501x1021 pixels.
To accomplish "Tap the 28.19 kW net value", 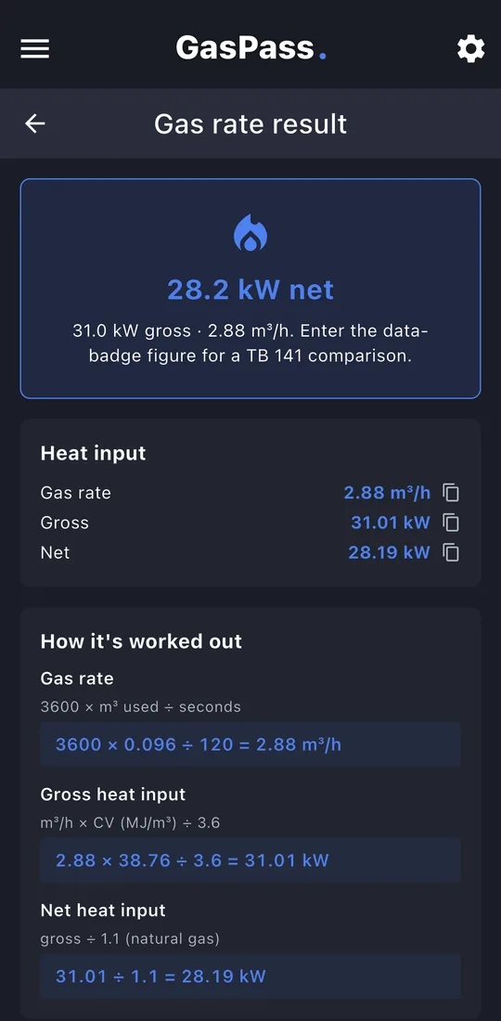I will click(x=389, y=552).
